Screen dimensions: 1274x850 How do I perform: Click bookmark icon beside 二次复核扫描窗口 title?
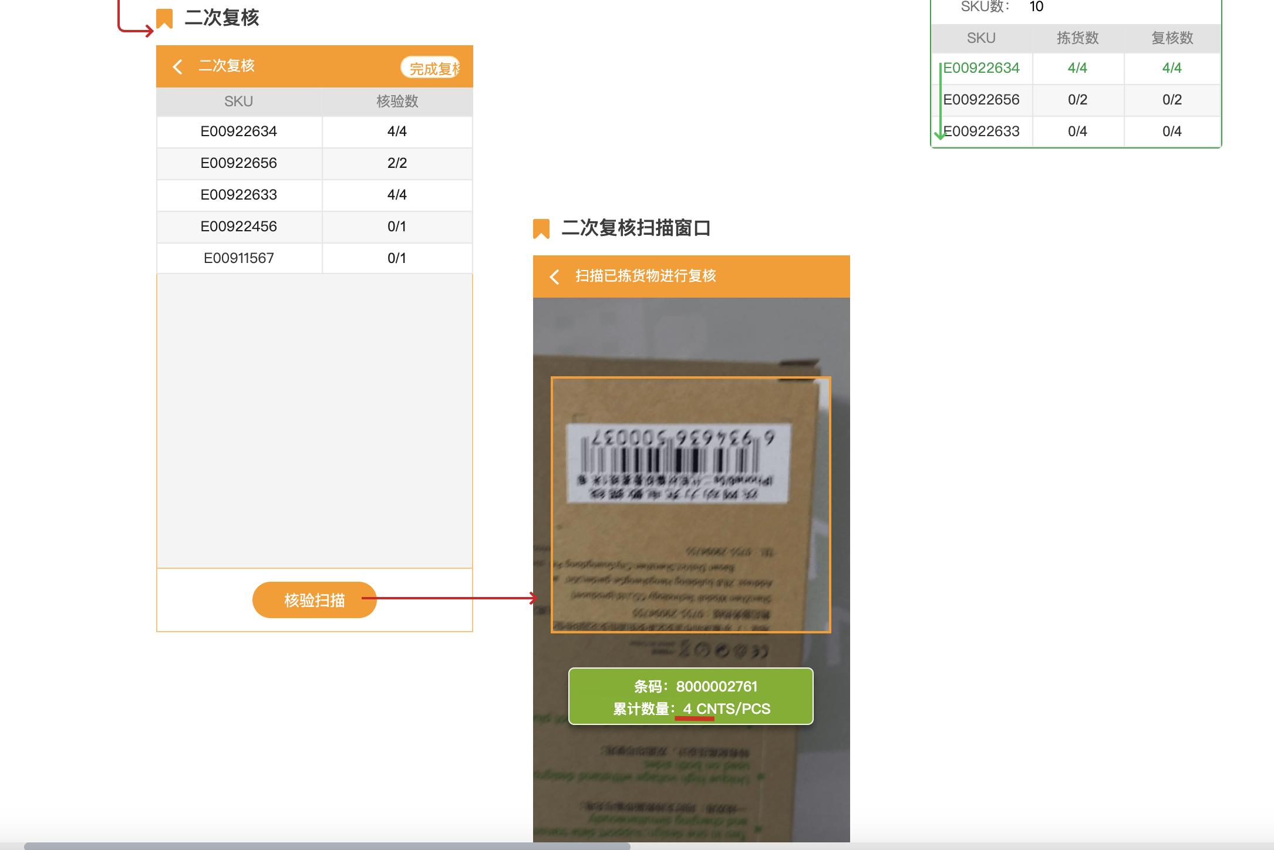coord(541,228)
